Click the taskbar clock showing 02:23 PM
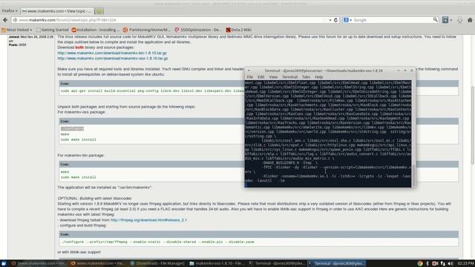This screenshot has width=475, height=267. [465, 263]
